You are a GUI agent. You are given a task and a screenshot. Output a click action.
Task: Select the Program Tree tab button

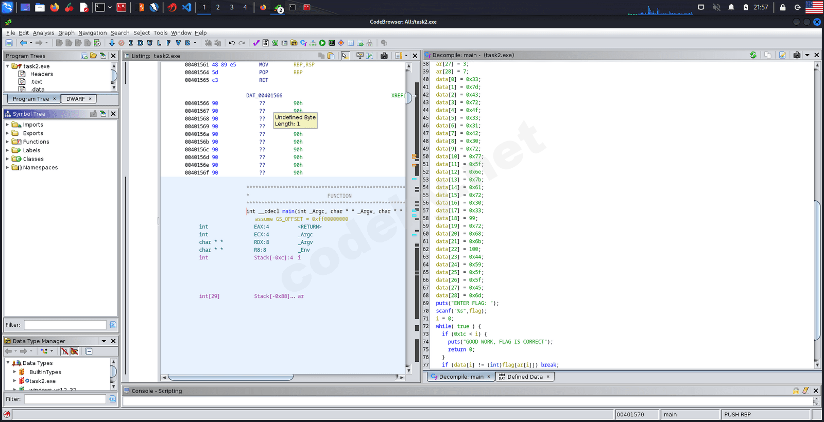31,99
